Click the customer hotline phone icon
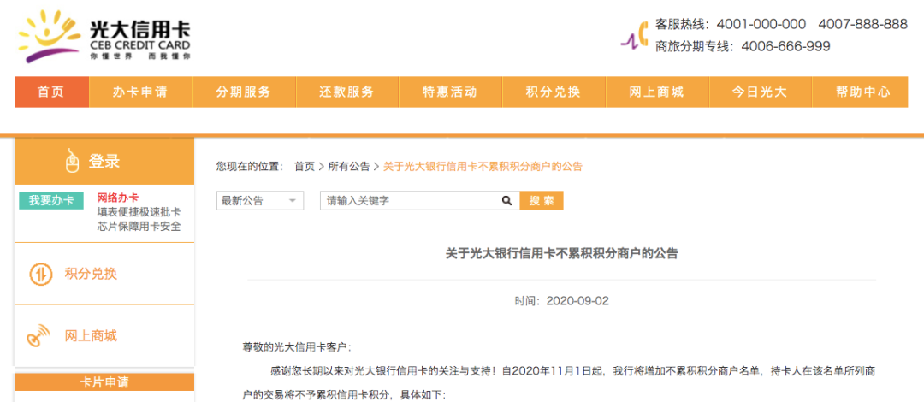The image size is (924, 402). [x=635, y=35]
